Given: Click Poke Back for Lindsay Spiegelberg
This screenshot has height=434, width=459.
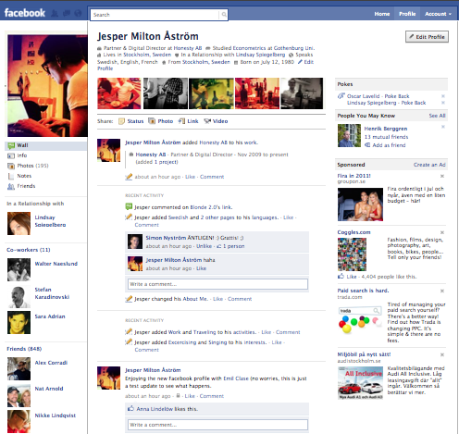Looking at the screenshot, I should tap(414, 103).
